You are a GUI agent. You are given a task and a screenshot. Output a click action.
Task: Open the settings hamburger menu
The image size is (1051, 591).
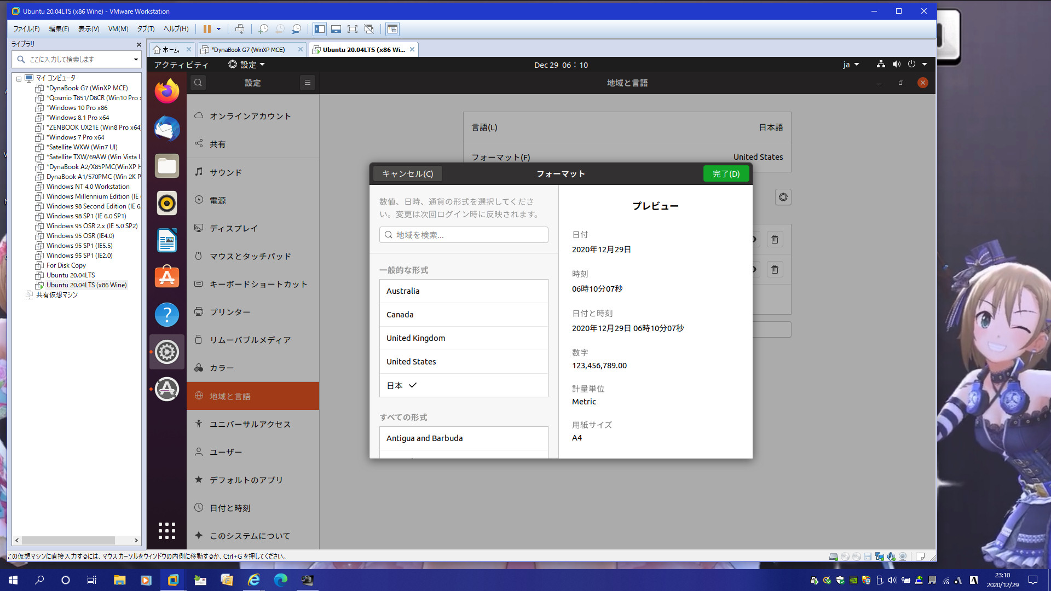(308, 83)
